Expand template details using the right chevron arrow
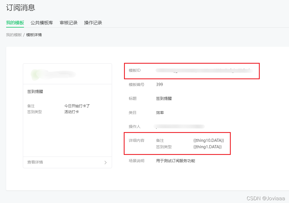289x203 pixels. click(106, 162)
